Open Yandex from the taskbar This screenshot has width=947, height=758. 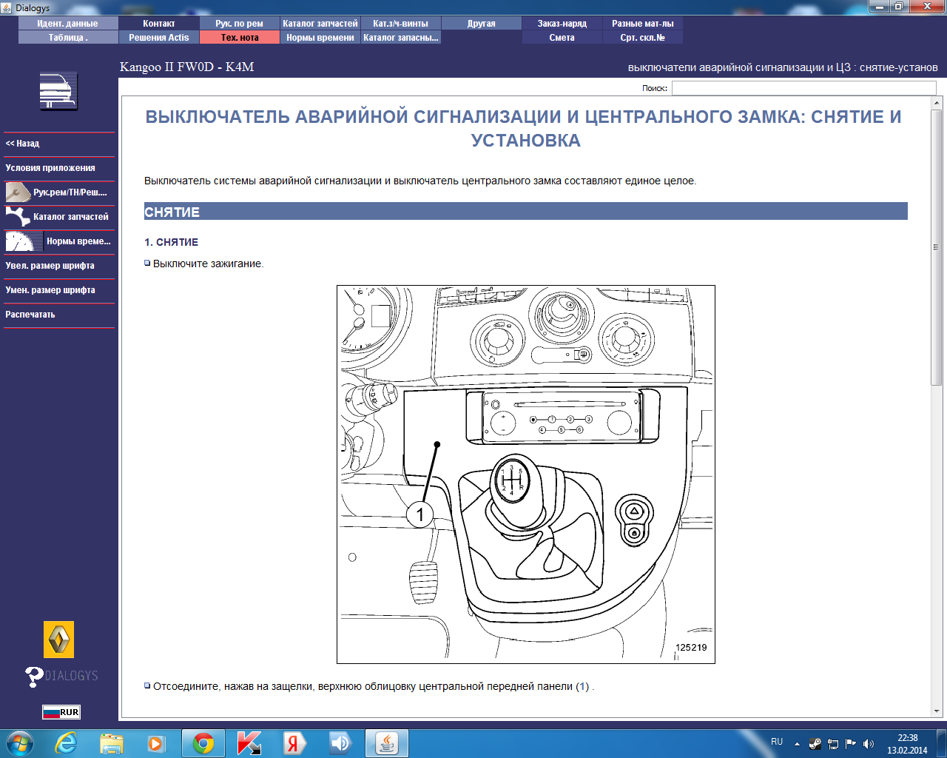(294, 743)
